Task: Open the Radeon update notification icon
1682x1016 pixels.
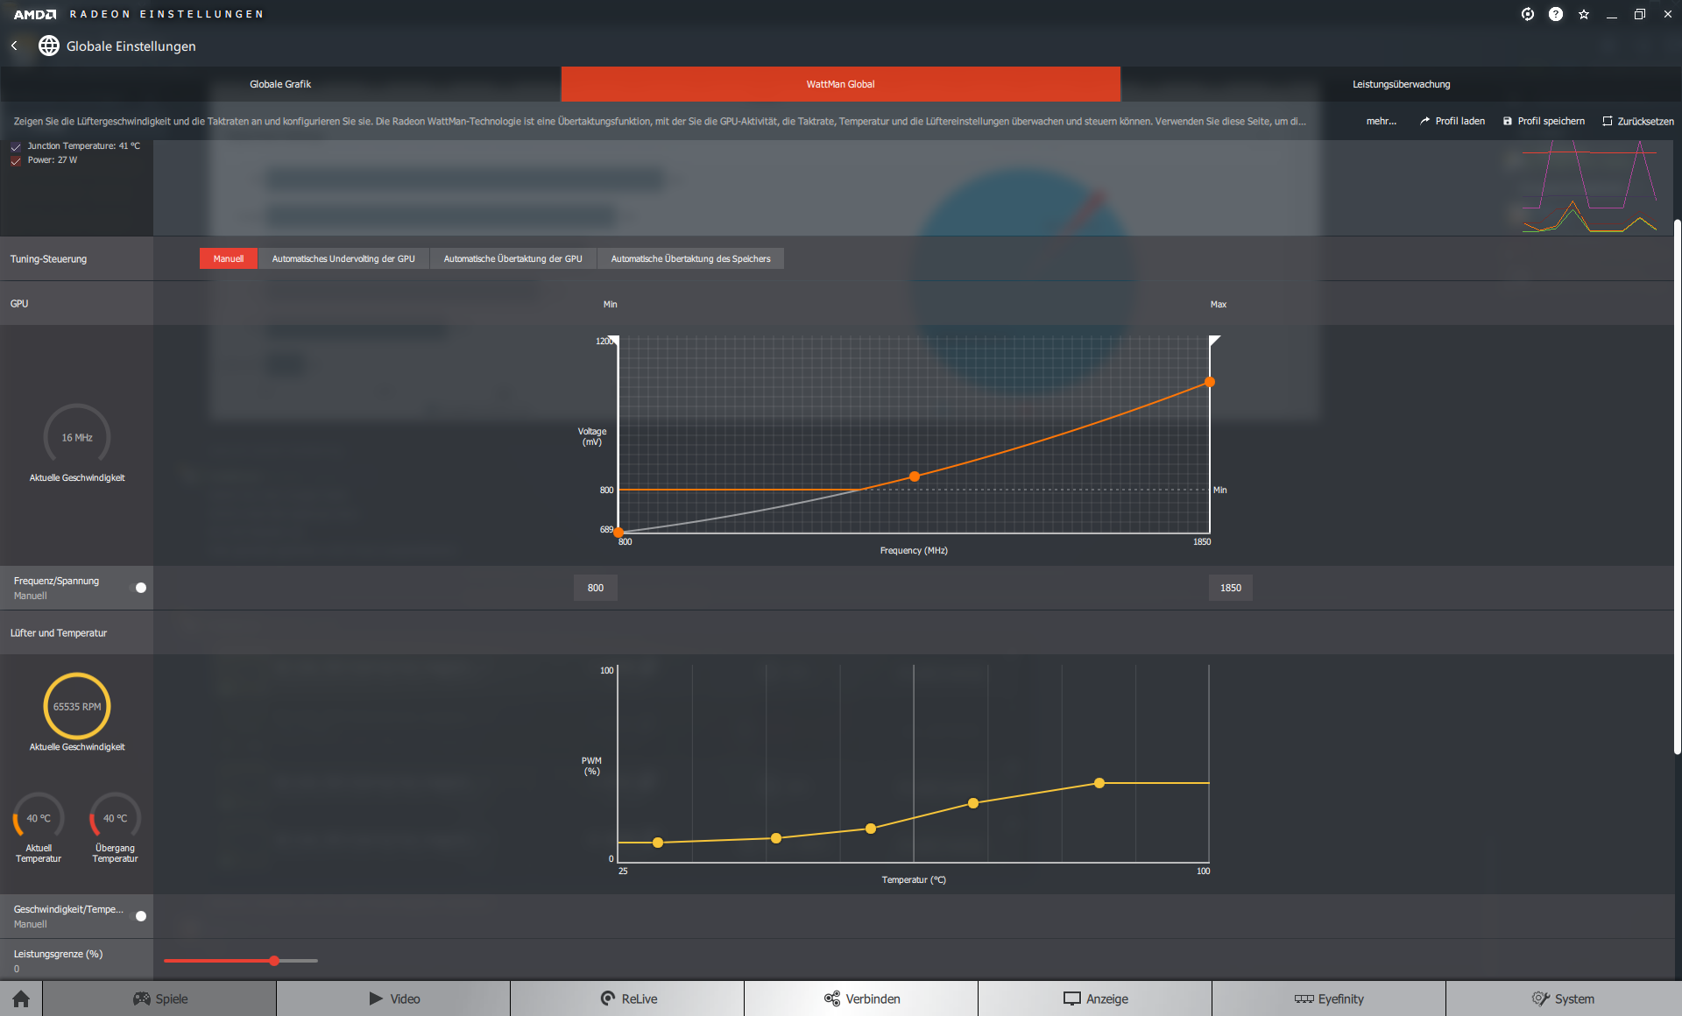Action: point(1527,14)
